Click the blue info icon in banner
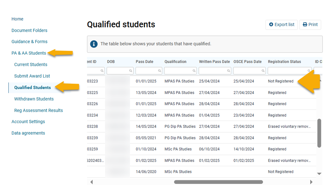 (94, 44)
